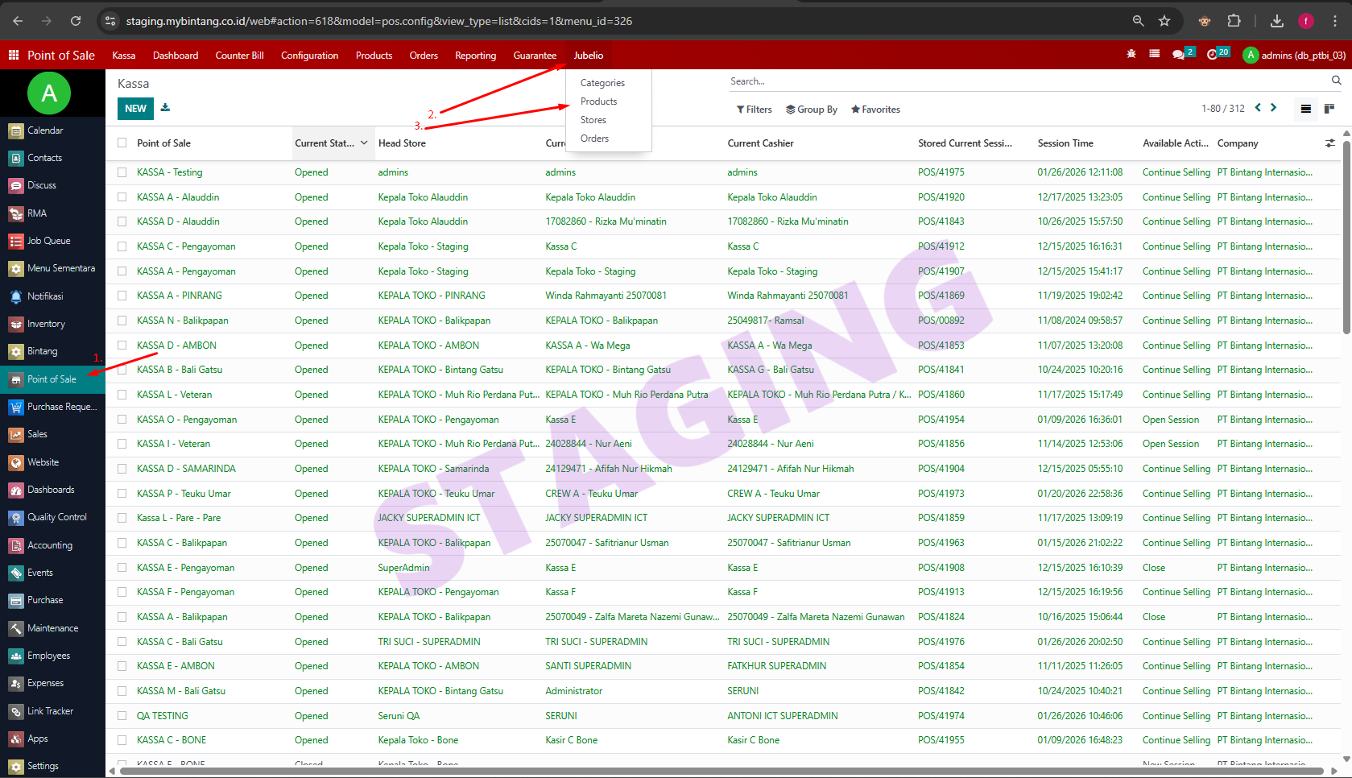Go to the next page of records
The height and width of the screenshot is (778, 1352).
(x=1274, y=108)
